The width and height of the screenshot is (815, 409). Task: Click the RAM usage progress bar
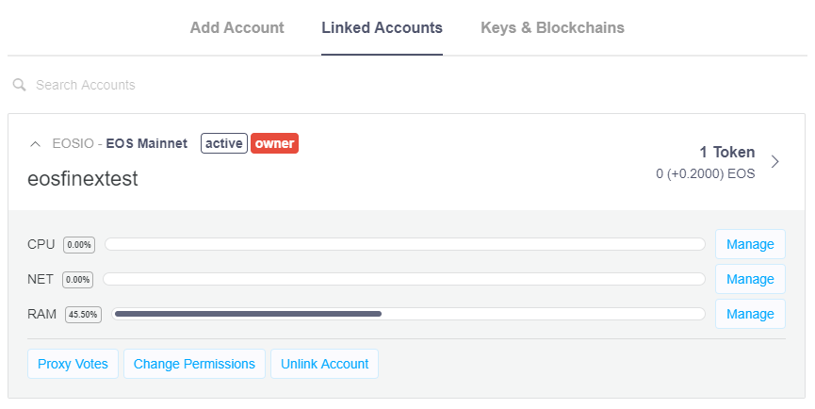point(409,314)
